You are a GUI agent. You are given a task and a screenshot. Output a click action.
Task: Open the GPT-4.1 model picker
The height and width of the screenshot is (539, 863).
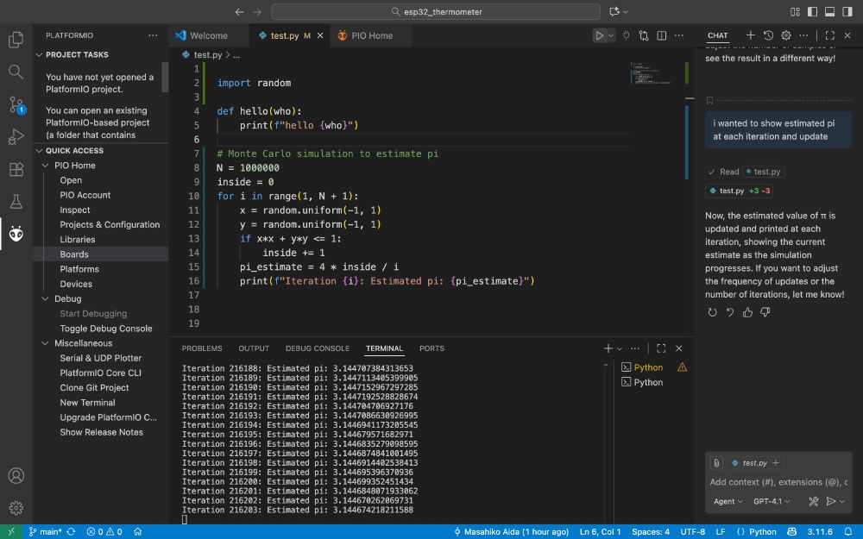click(x=772, y=501)
